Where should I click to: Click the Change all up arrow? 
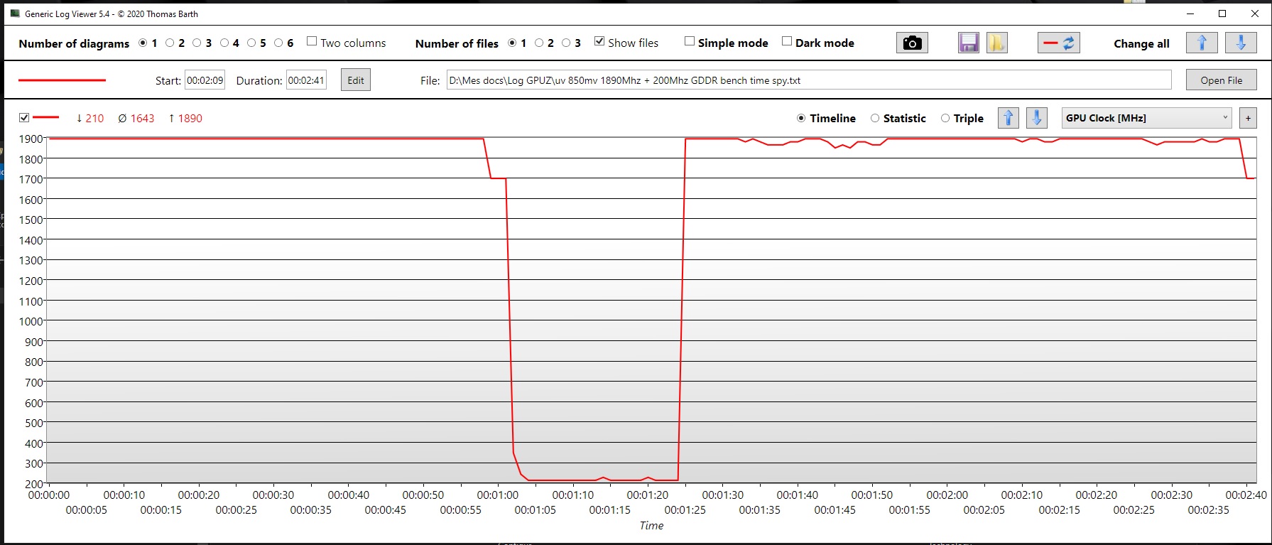[x=1202, y=43]
